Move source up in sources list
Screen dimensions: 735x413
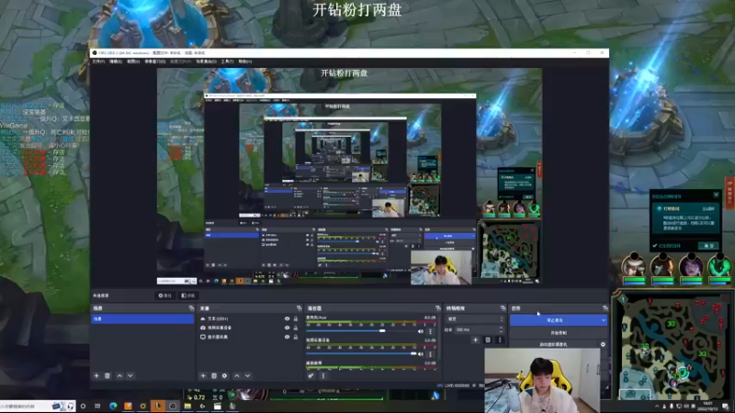tap(237, 375)
